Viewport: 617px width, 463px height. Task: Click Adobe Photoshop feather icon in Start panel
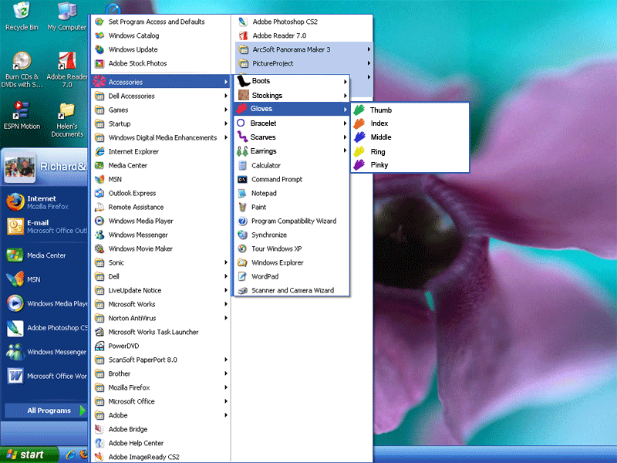point(15,328)
